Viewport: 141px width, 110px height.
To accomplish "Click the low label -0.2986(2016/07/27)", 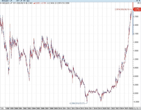I will [x=77, y=103].
